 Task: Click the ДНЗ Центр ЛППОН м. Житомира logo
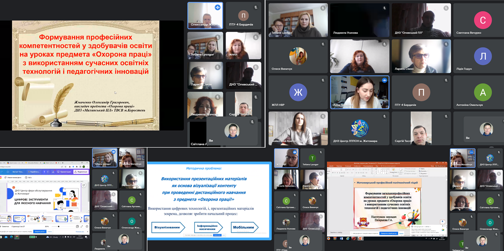[359, 128]
